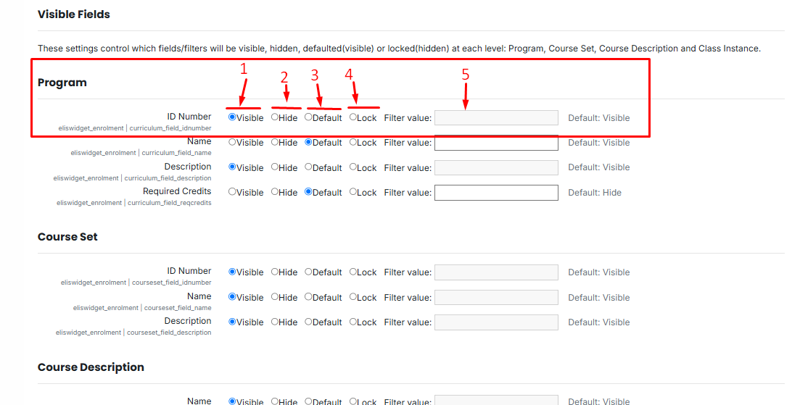
Task: Select Hide for Required Credits
Action: [274, 192]
